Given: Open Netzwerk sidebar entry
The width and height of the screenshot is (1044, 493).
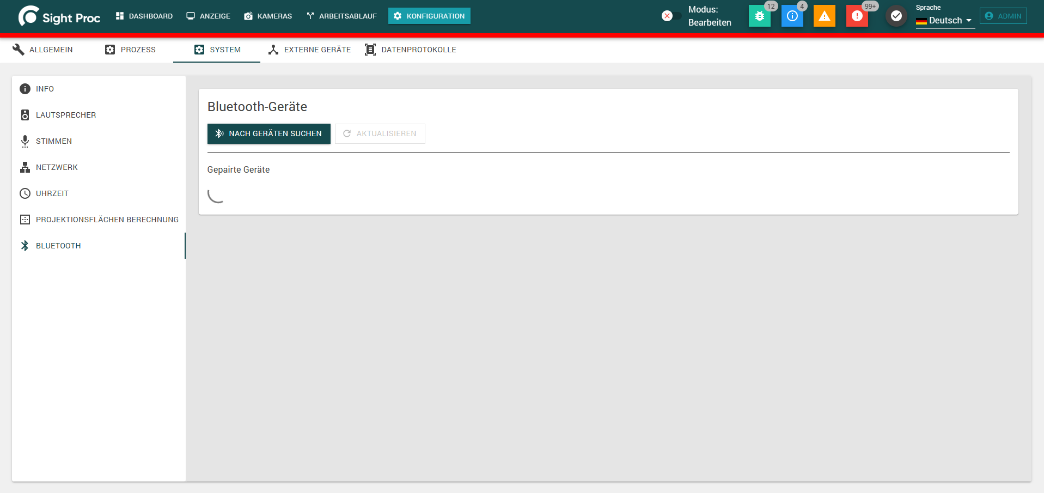Looking at the screenshot, I should 99,167.
